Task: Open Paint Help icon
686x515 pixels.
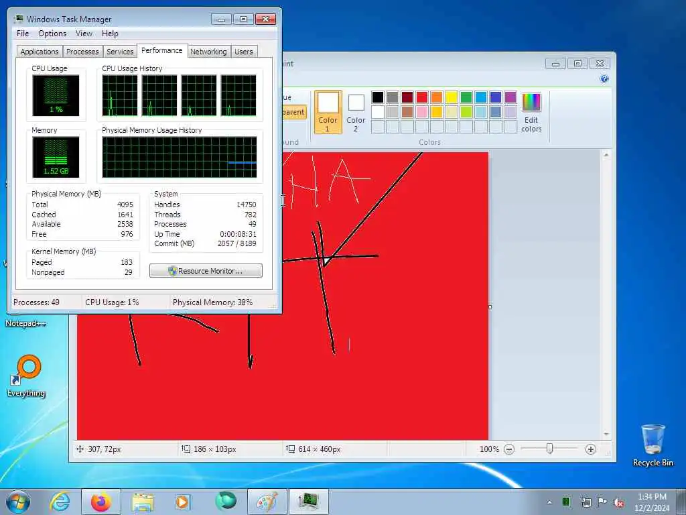Action: coord(604,79)
